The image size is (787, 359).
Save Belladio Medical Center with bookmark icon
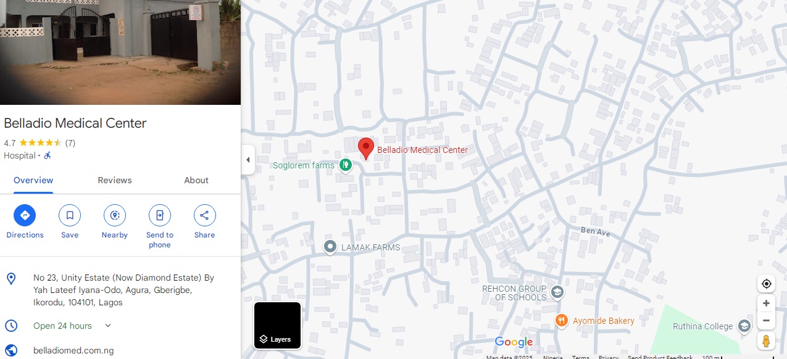tap(70, 215)
